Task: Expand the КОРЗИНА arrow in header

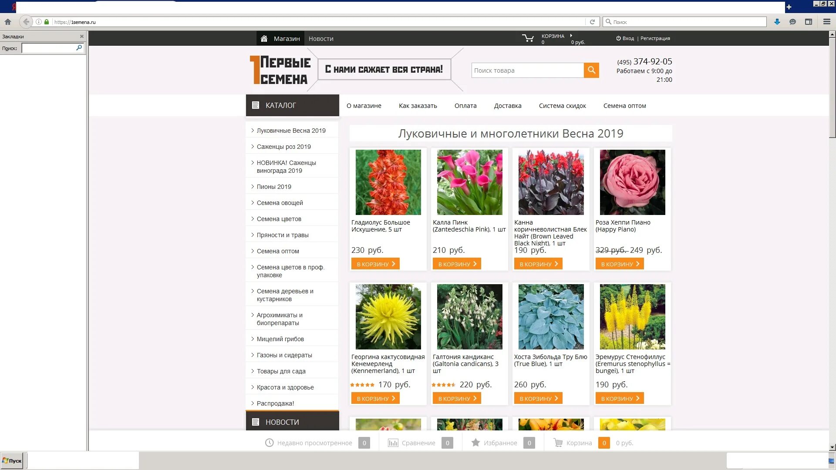Action: 571,36
